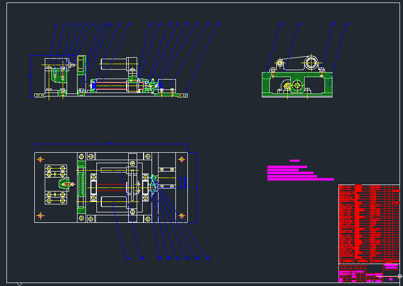Click the square crosshair pickbox cursor marker
The image size is (403, 286).
tap(400, 276)
